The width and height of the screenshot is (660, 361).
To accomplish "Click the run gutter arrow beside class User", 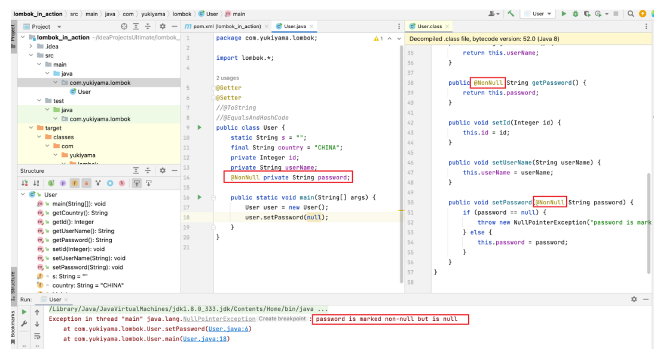I will [x=200, y=127].
